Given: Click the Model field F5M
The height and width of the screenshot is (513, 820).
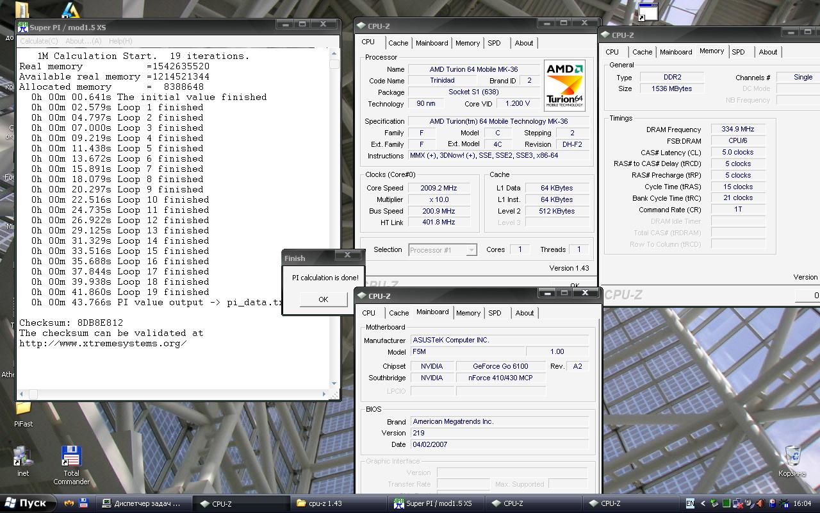Looking at the screenshot, I should [468, 351].
